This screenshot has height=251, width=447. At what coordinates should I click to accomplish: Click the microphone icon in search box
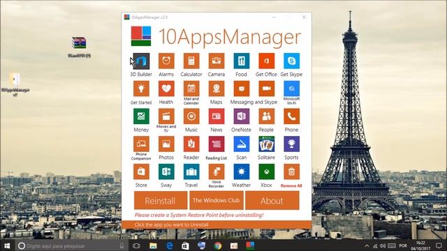(x=122, y=245)
